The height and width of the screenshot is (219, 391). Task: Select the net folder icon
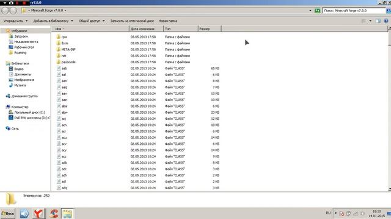coord(59,55)
